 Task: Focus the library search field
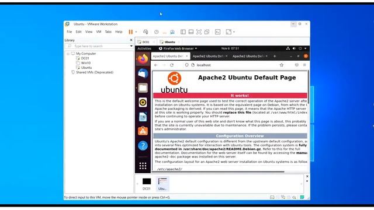(98, 46)
